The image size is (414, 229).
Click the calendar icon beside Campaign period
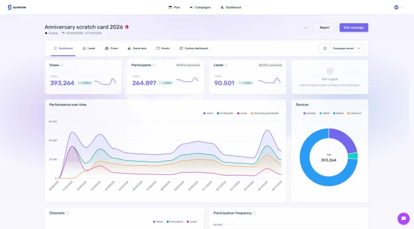tap(325, 49)
